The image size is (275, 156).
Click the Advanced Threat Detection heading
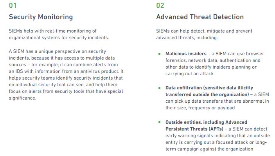(200, 17)
